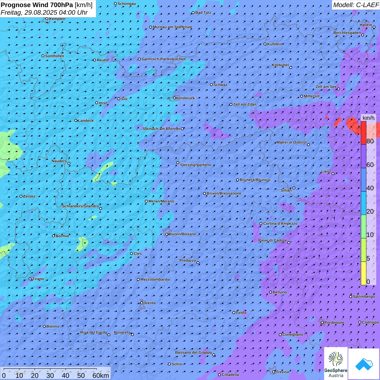Click the 'Codroipo' label
The image size is (380, 380).
click(x=370, y=322)
